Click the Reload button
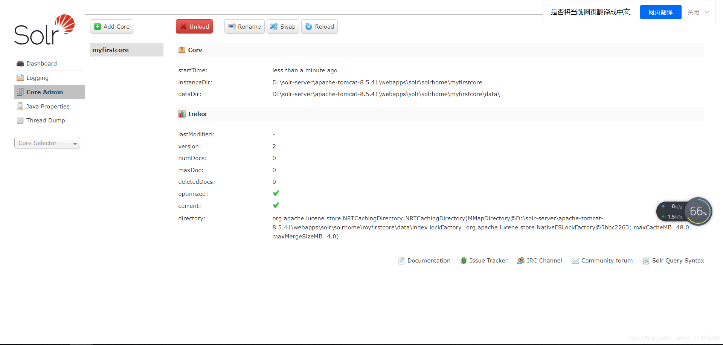The image size is (723, 345). 319,26
